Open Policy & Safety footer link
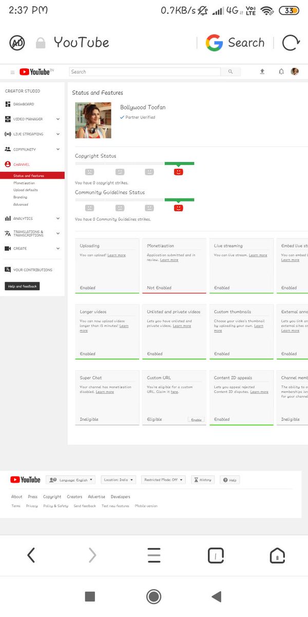This screenshot has height=617, width=308. click(55, 506)
